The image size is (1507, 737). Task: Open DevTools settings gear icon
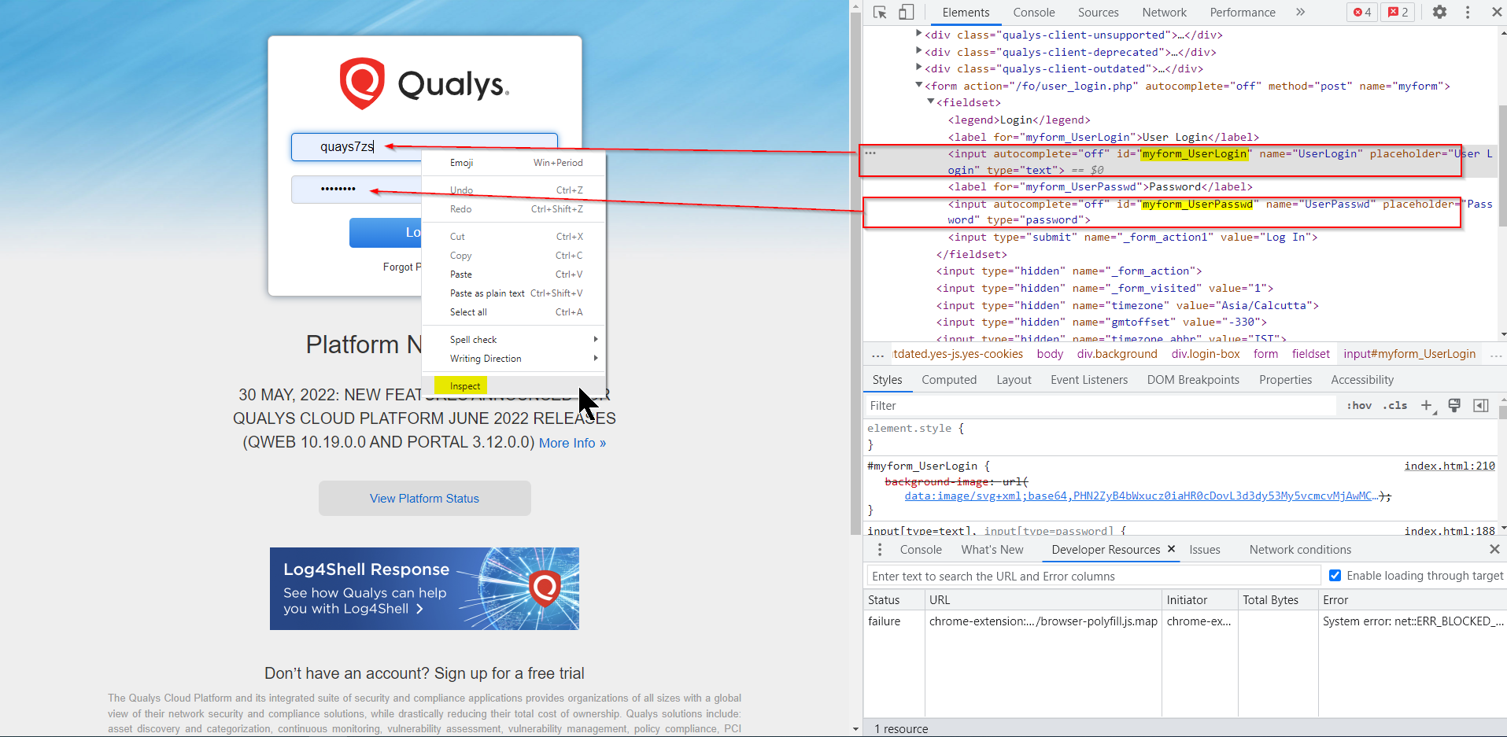pos(1439,12)
